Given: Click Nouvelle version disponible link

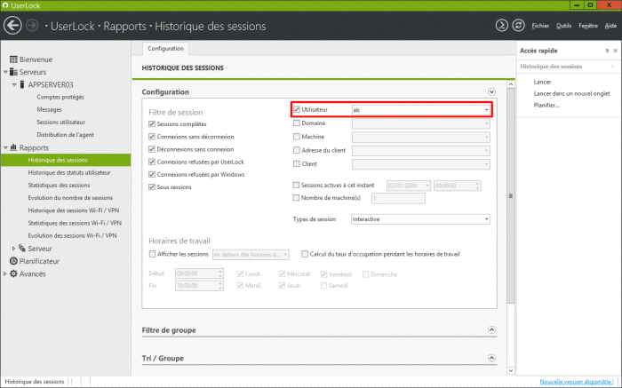Looking at the screenshot, I should 577,382.
